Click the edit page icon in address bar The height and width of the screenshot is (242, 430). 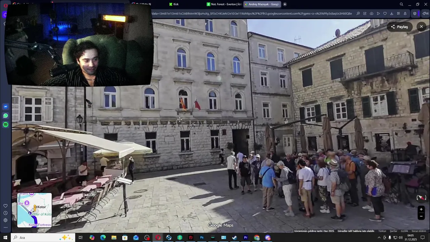pos(365,13)
